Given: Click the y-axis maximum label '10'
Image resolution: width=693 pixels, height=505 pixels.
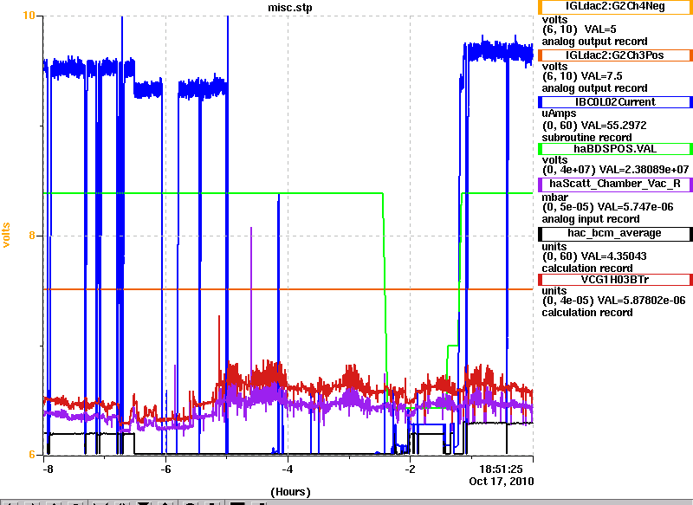Looking at the screenshot, I should (29, 16).
